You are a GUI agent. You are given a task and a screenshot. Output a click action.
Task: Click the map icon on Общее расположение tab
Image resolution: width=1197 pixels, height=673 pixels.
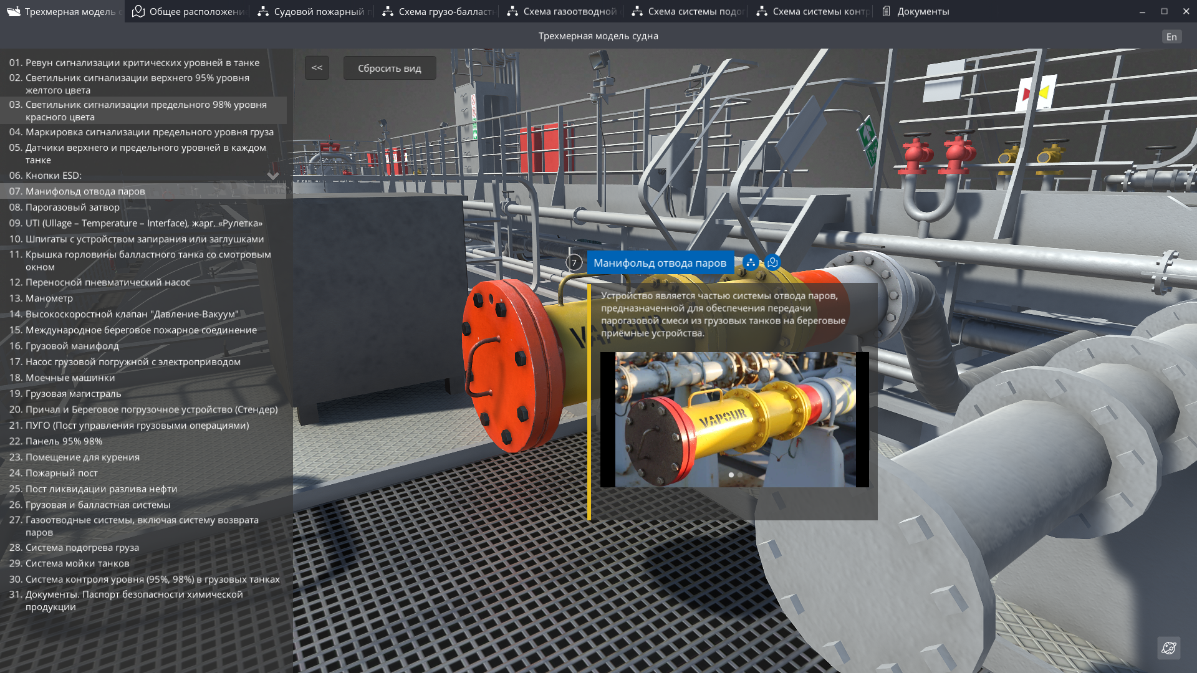[138, 11]
